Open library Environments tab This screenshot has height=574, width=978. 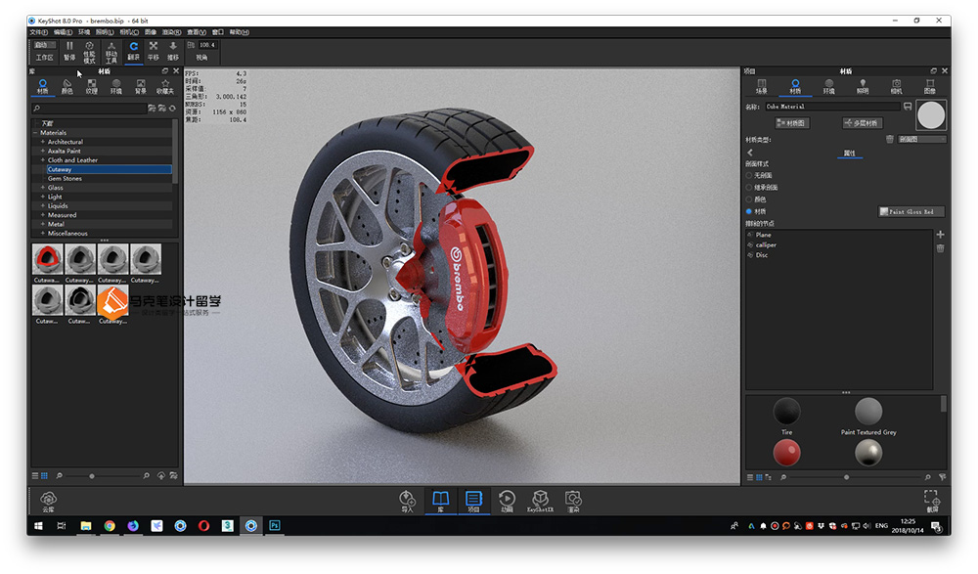116,87
